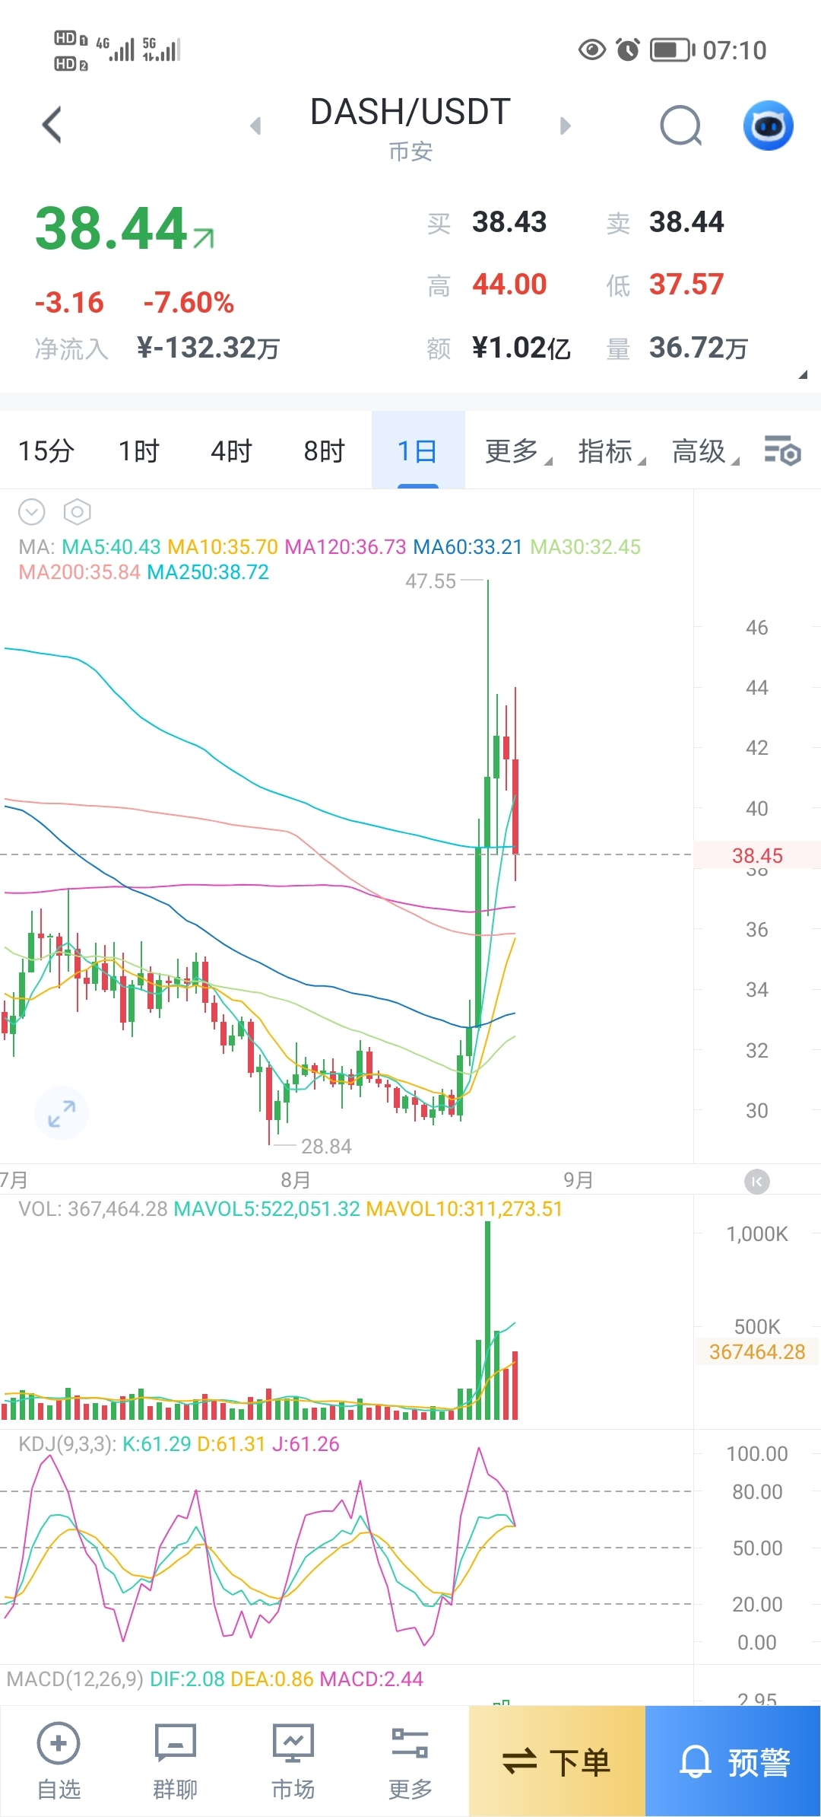Tap the 下单 place order button
Screen dimensions: 821x1817
(557, 1761)
